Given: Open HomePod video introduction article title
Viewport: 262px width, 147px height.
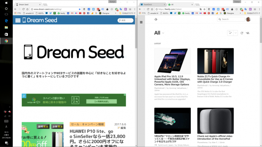Looking at the screenshot, I should coord(215,138).
